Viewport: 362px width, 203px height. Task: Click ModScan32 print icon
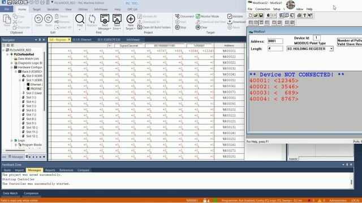pos(299,15)
